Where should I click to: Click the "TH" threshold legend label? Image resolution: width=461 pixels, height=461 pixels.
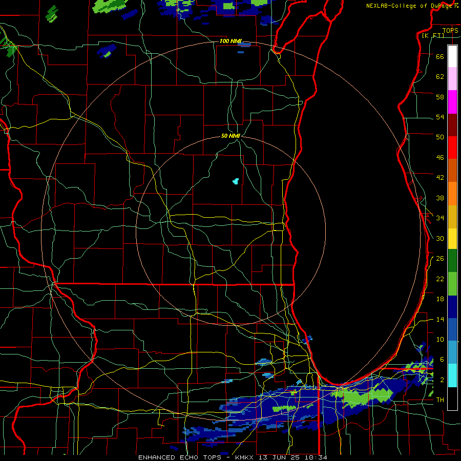point(440,400)
